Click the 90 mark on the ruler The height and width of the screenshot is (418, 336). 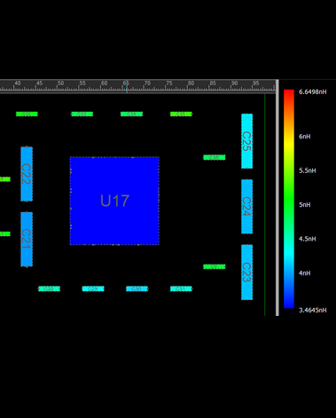[234, 83]
